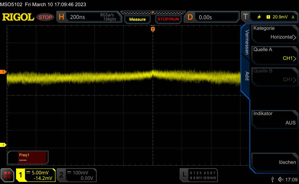Toggle the STOP/RUN button
This screenshot has width=299, height=184.
[x=168, y=19]
